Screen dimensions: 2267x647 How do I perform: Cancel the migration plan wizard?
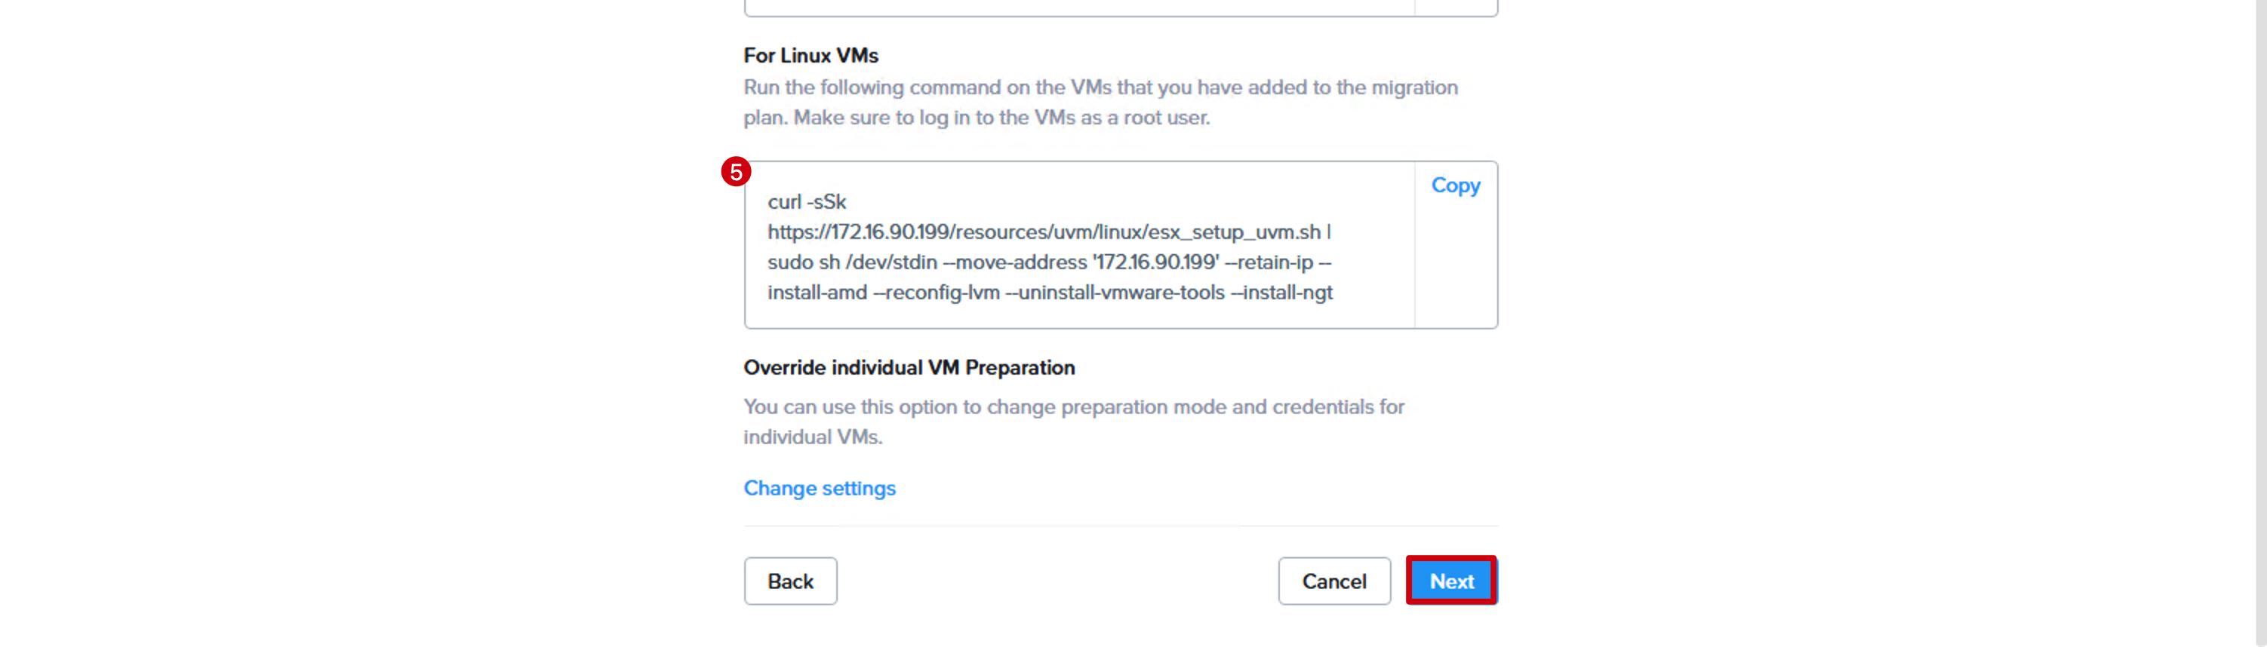click(x=1334, y=581)
